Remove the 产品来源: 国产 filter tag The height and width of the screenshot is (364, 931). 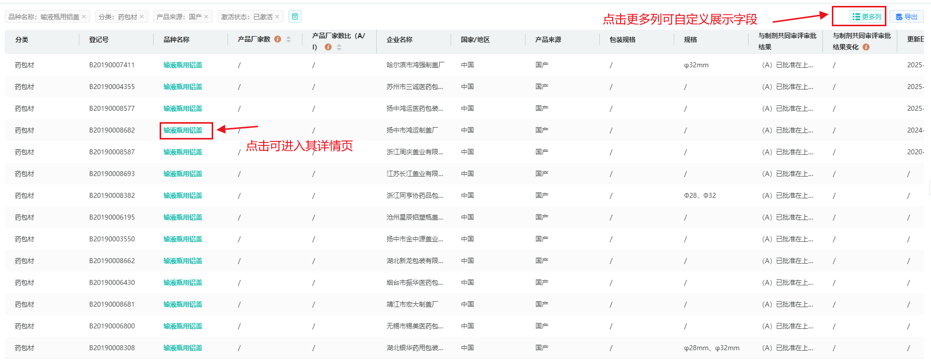point(206,17)
